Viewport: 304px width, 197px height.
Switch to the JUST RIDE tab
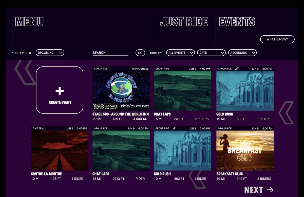pos(184,22)
